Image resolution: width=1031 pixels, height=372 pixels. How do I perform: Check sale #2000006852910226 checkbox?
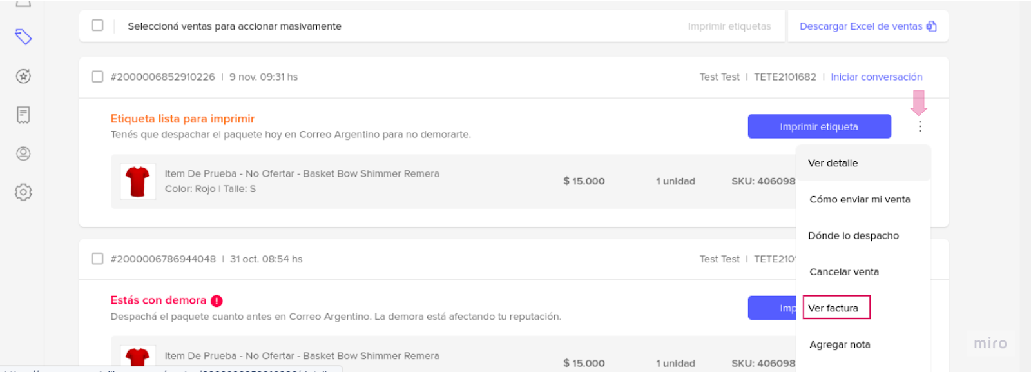tap(97, 77)
